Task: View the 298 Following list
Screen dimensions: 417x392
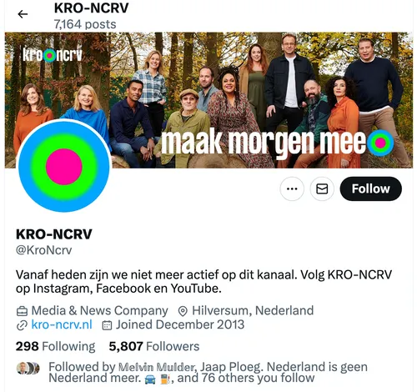Action: pyautogui.click(x=55, y=346)
